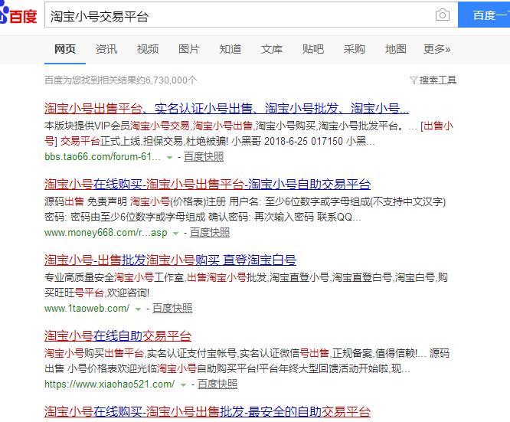Expand dropdown arrow beside www.money668.com URL
Screen dimensions: 510x422
[175, 234]
